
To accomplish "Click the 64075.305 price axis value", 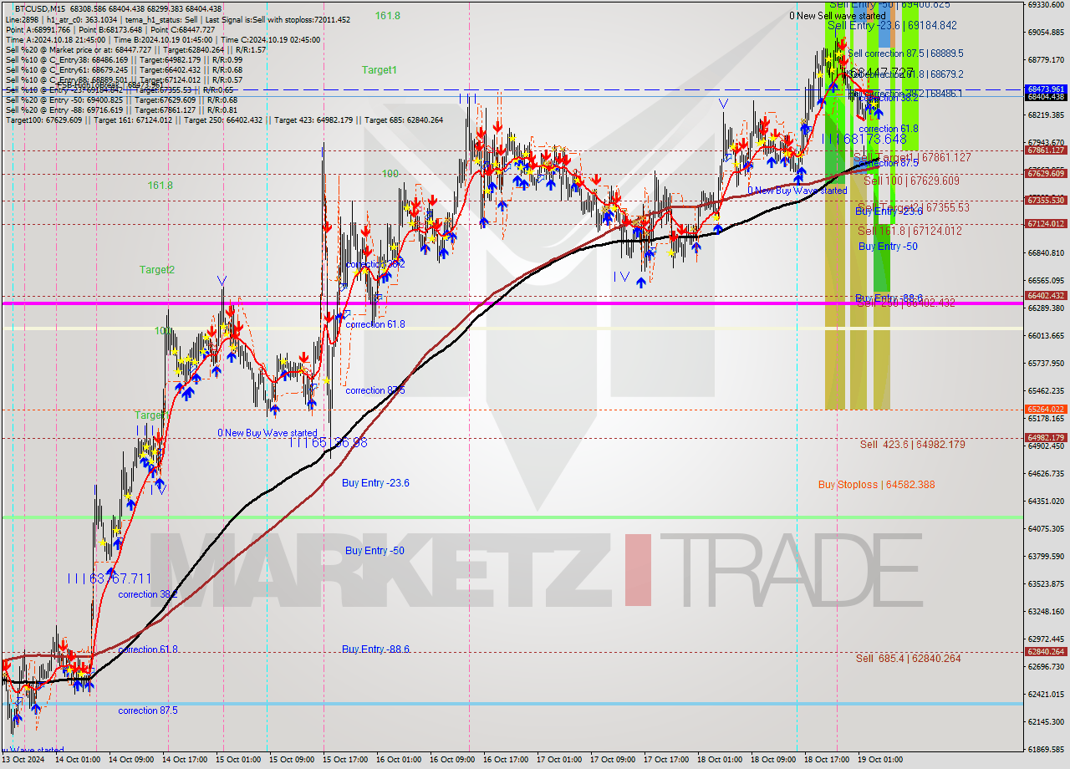I will point(1046,529).
